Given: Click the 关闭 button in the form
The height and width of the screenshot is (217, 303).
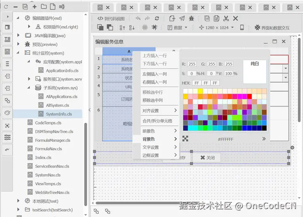Looking at the screenshot, I should 207,158.
